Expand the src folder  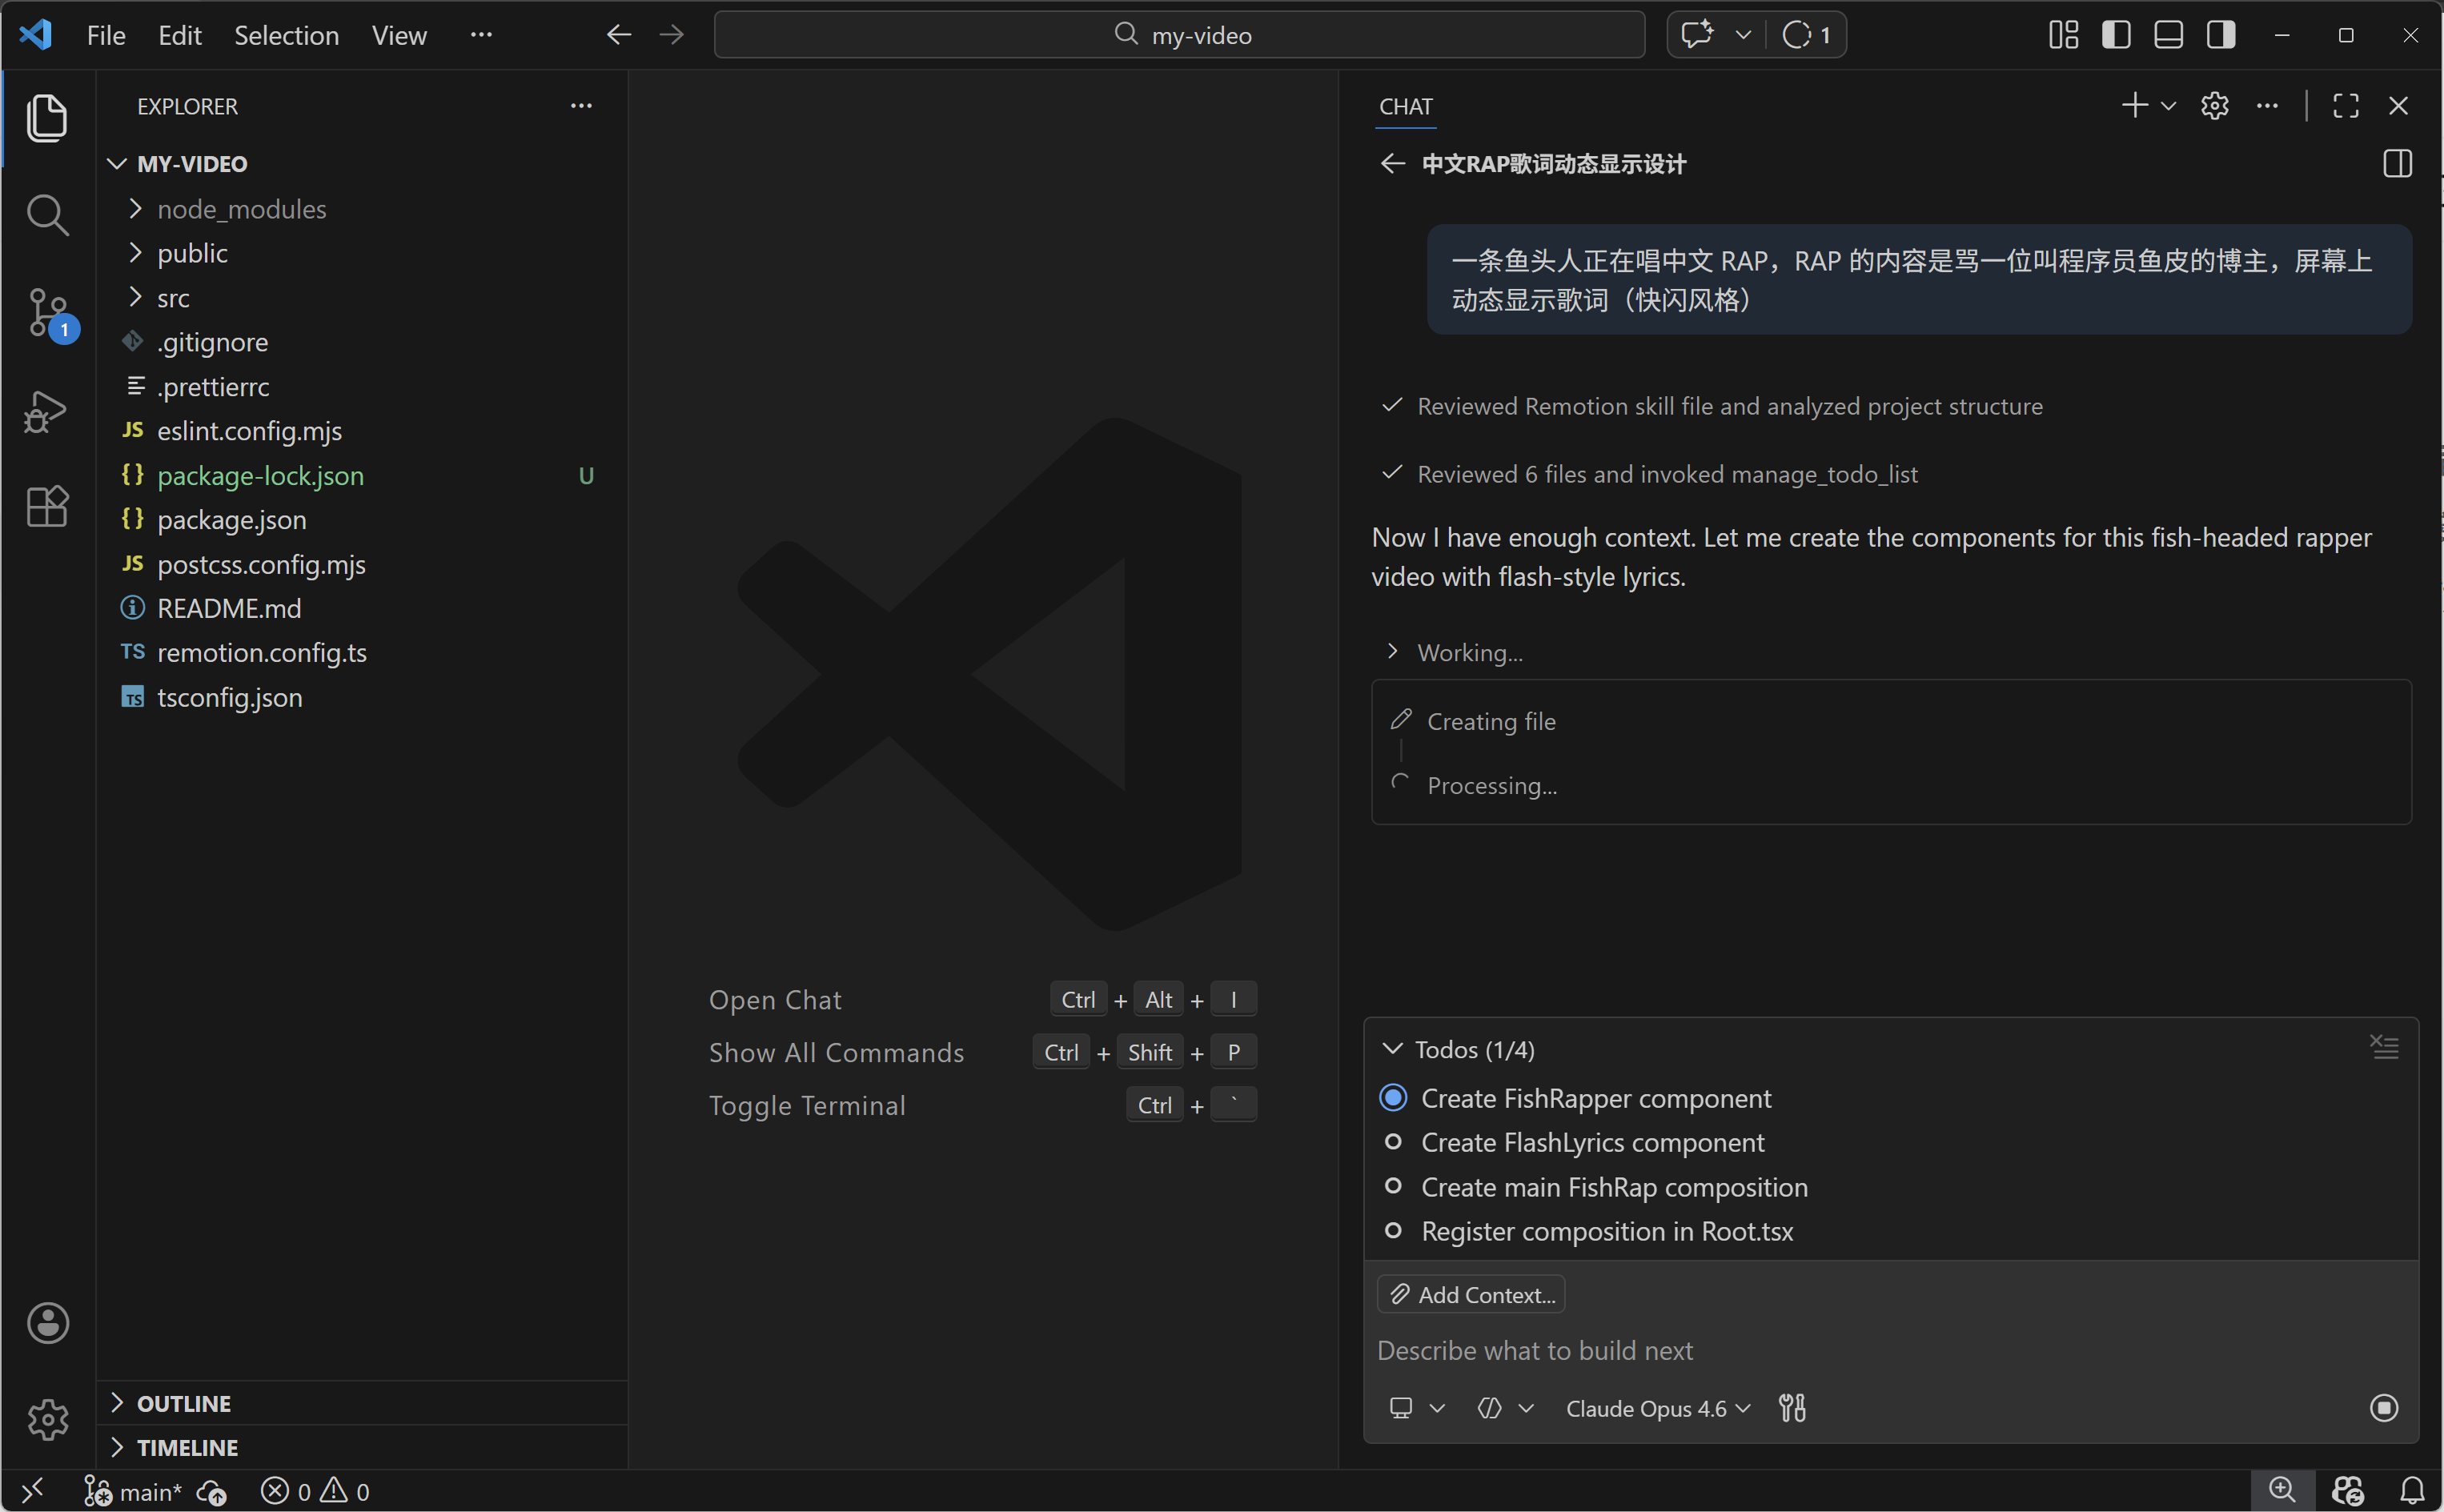point(173,298)
